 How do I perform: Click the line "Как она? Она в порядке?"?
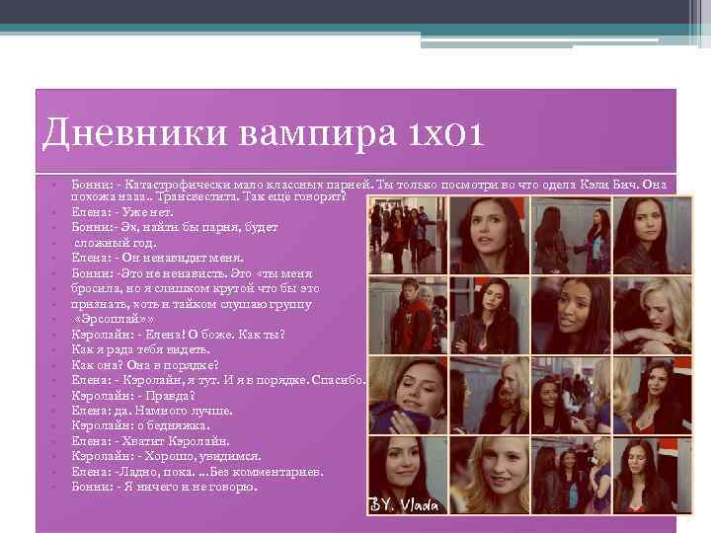coord(145,365)
